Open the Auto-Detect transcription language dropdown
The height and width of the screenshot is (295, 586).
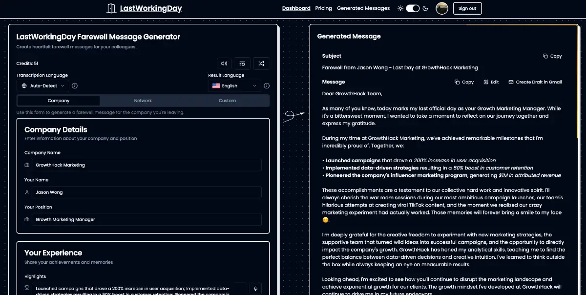[x=43, y=86]
